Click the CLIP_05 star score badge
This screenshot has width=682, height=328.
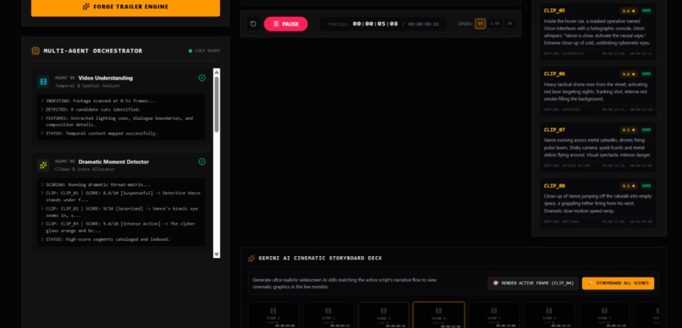coord(629,11)
